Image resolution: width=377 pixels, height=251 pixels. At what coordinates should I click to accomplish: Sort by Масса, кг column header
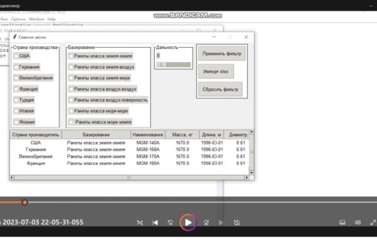click(182, 135)
